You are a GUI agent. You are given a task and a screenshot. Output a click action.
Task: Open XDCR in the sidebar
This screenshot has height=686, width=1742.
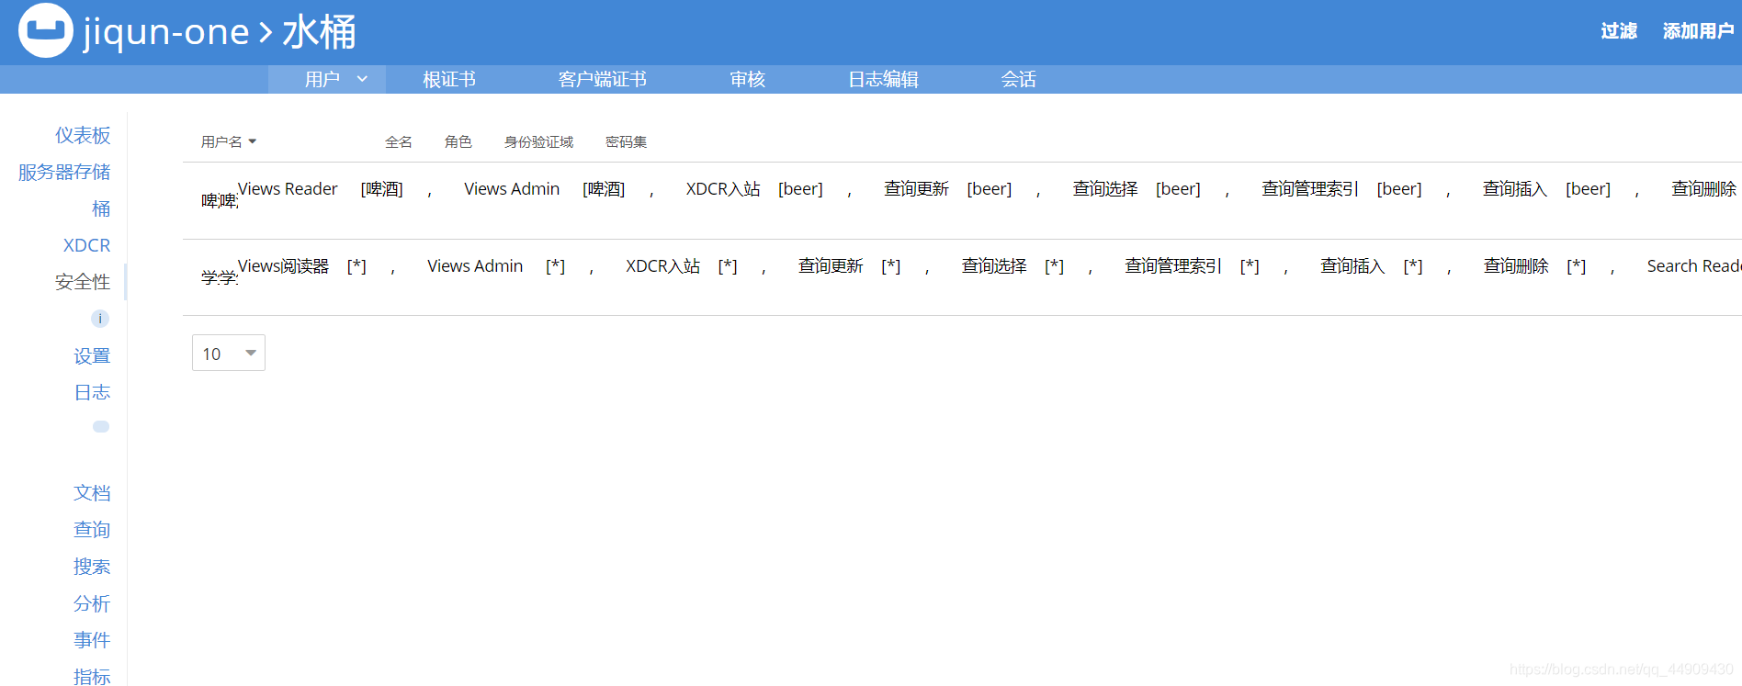click(x=86, y=245)
